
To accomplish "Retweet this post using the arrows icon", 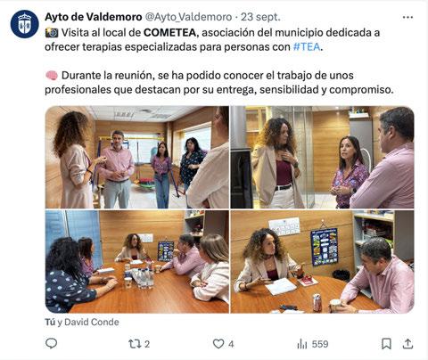I will tap(135, 344).
